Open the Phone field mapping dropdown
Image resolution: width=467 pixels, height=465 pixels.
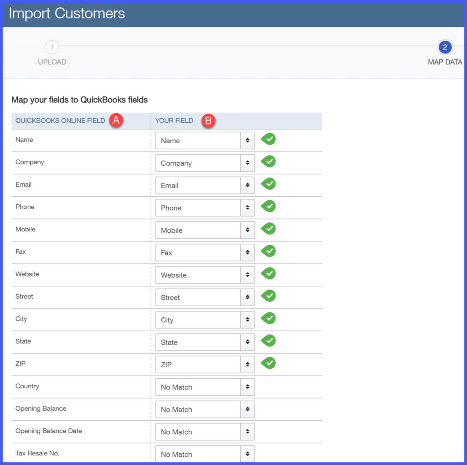(x=205, y=208)
